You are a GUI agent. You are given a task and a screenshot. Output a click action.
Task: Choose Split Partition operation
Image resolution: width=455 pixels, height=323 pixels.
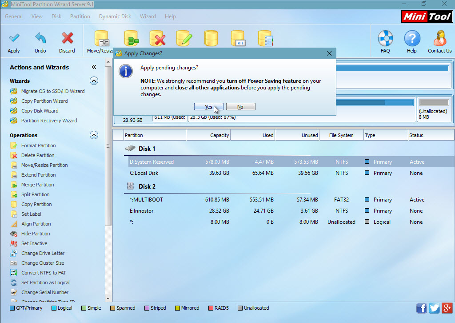(x=35, y=194)
